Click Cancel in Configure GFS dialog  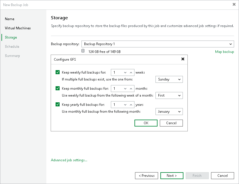click(x=171, y=123)
